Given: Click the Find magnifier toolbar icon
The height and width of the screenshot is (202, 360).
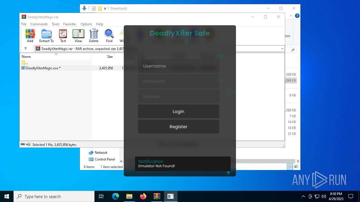Looking at the screenshot, I should (109, 36).
